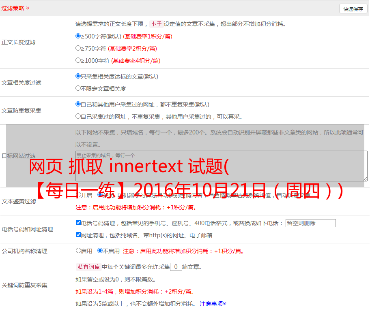Click the 小于 highlighted tag

click(156, 24)
